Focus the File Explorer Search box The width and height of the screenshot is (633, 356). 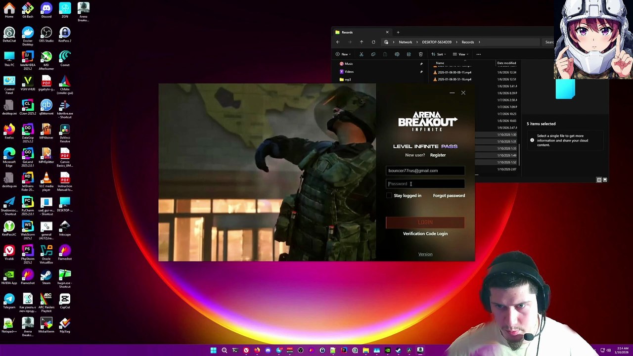tap(548, 42)
